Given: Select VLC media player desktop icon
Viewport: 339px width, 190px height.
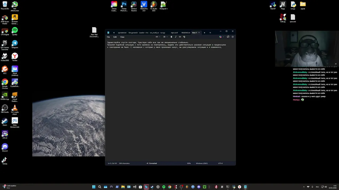Looking at the screenshot, I should pos(15,110).
